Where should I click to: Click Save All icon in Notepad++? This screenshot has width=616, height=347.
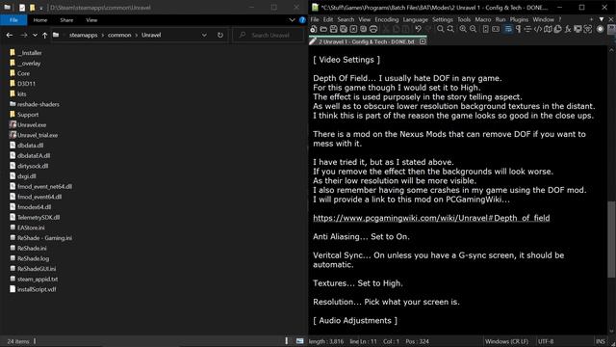(344, 29)
